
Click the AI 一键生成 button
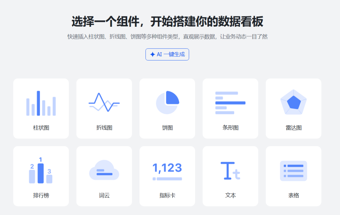pyautogui.click(x=167, y=54)
